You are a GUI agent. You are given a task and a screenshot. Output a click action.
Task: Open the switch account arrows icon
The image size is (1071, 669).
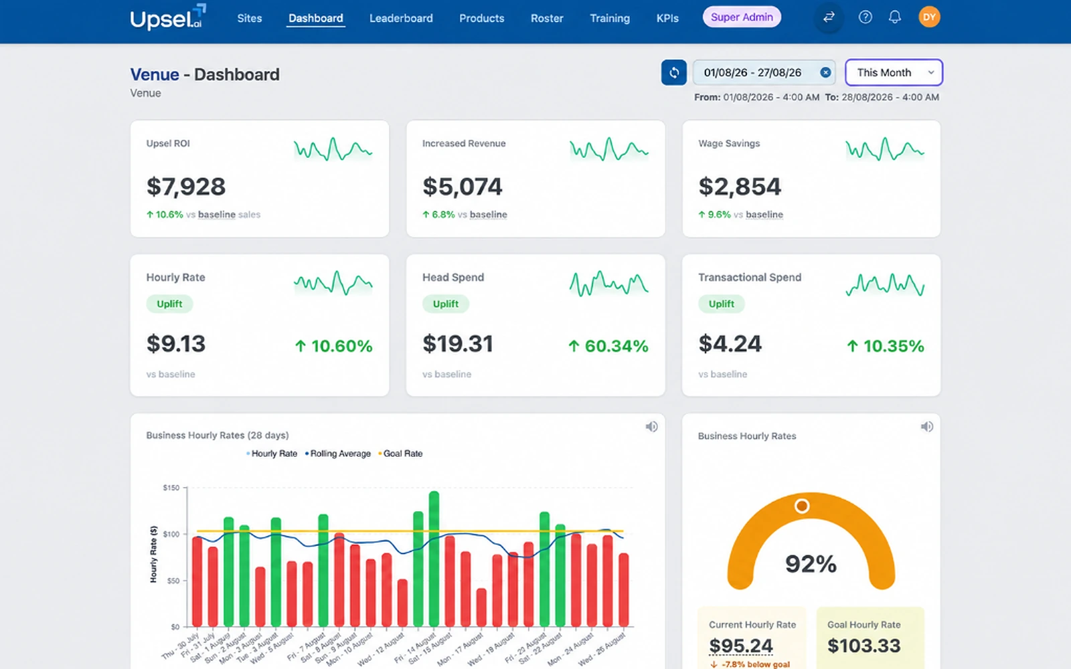pyautogui.click(x=829, y=17)
